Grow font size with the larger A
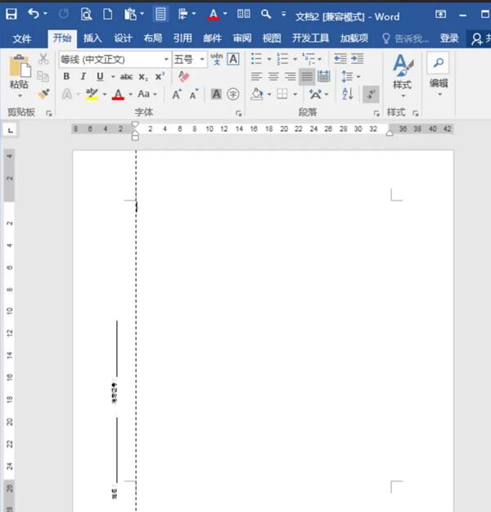 tap(177, 94)
